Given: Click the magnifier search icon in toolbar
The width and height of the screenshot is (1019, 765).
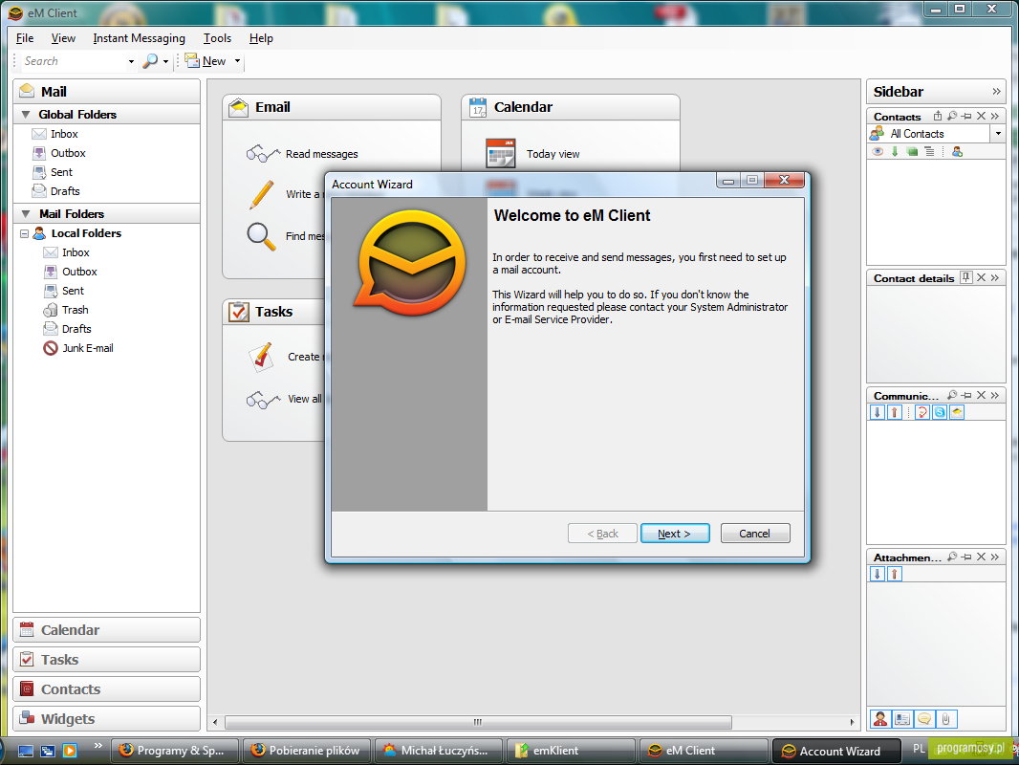Looking at the screenshot, I should [x=150, y=61].
